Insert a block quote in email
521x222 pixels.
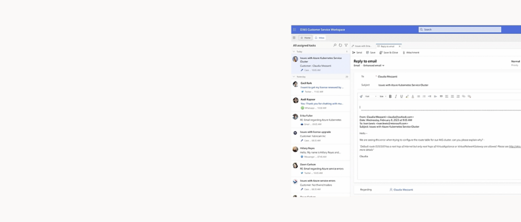(x=441, y=97)
